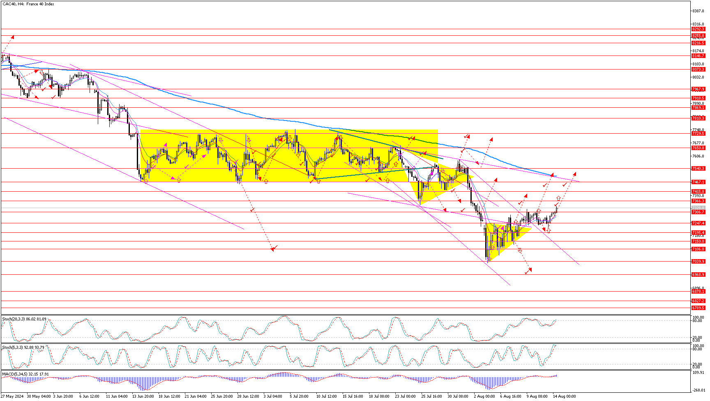The image size is (710, 401).
Task: Select the 7967.9 price level label
Action: pyautogui.click(x=698, y=89)
